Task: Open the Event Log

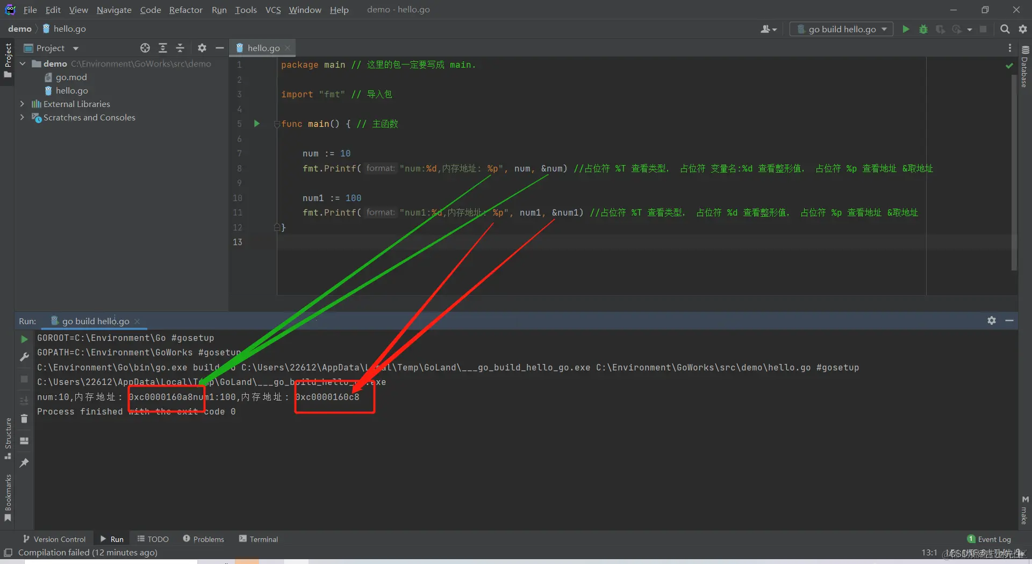Action: click(x=989, y=539)
